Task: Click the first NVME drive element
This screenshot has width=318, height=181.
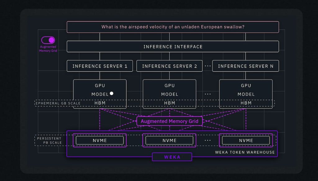Action: [x=100, y=140]
